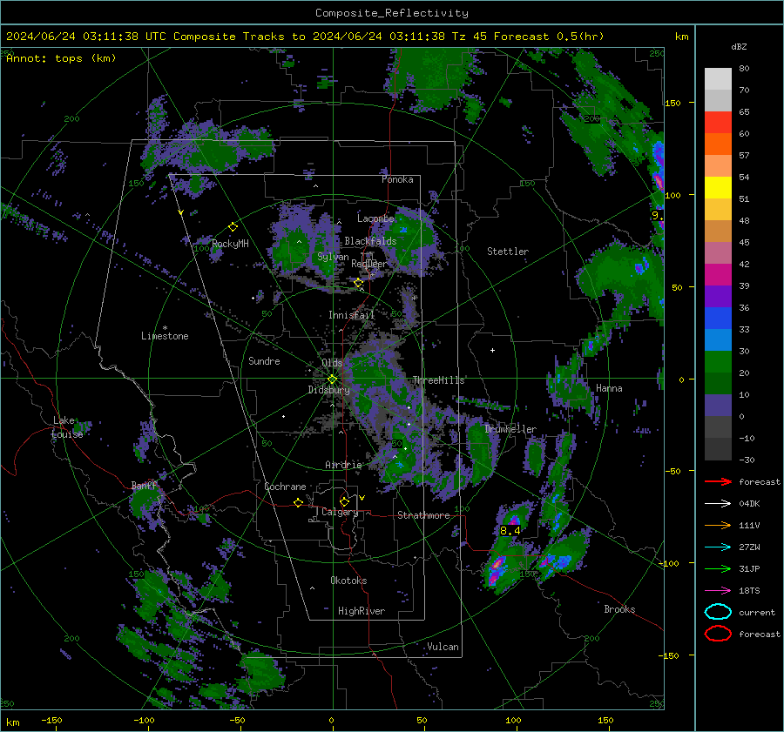The height and width of the screenshot is (732, 784).
Task: Click the ThreeHills town label
Action: click(x=438, y=380)
